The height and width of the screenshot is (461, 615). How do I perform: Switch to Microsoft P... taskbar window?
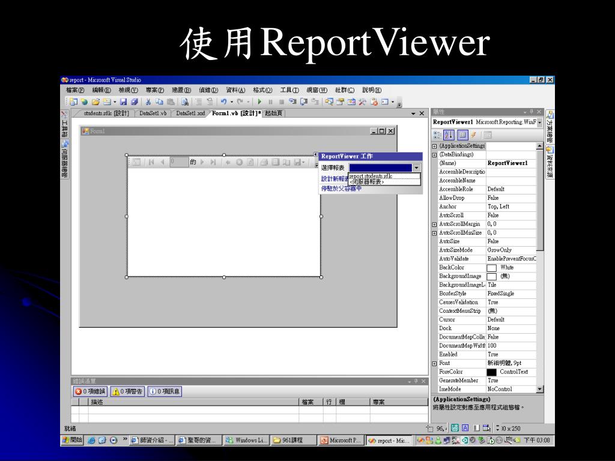coord(342,440)
